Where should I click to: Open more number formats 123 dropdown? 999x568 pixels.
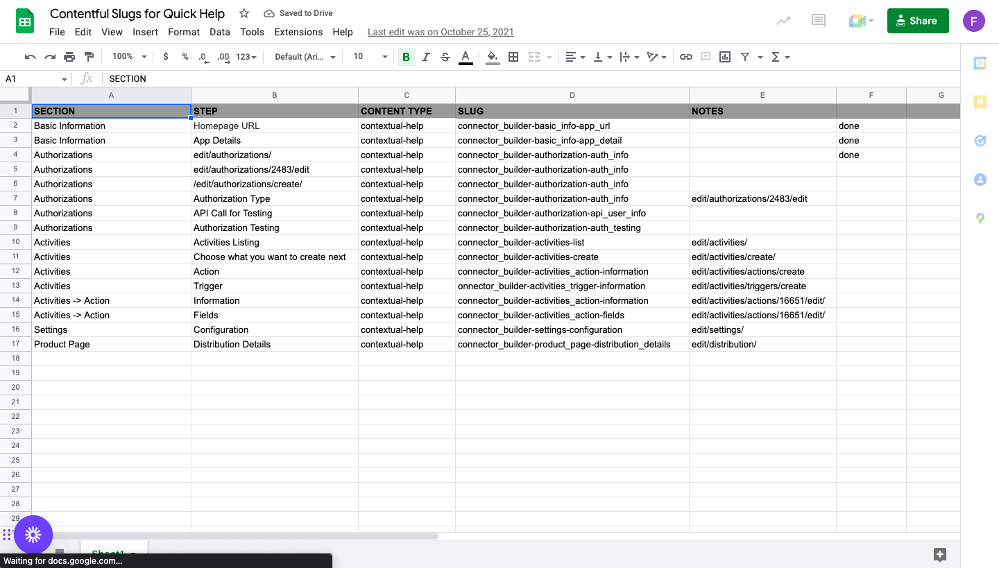[x=246, y=57]
